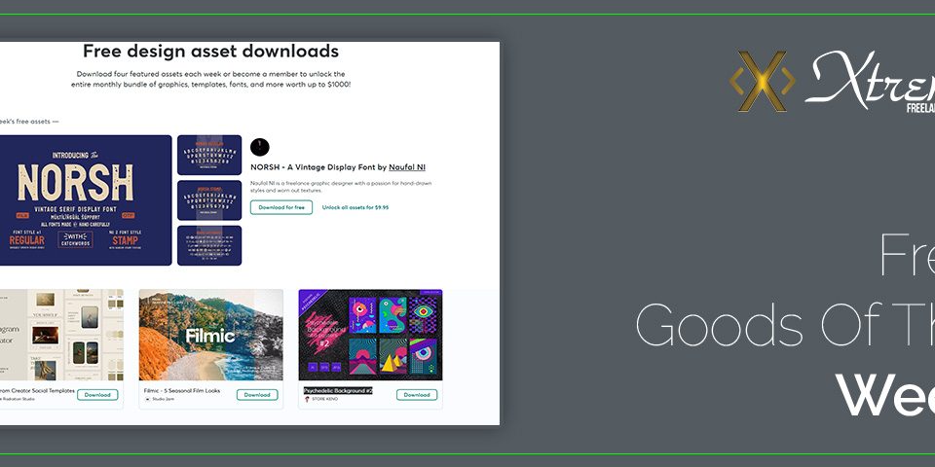Viewport: 935px width, 467px height.
Task: Select the NORSH Stamp alphabet preview thumbnail
Action: point(209,200)
